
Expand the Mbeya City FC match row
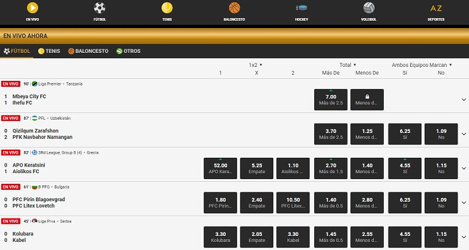[464, 100]
